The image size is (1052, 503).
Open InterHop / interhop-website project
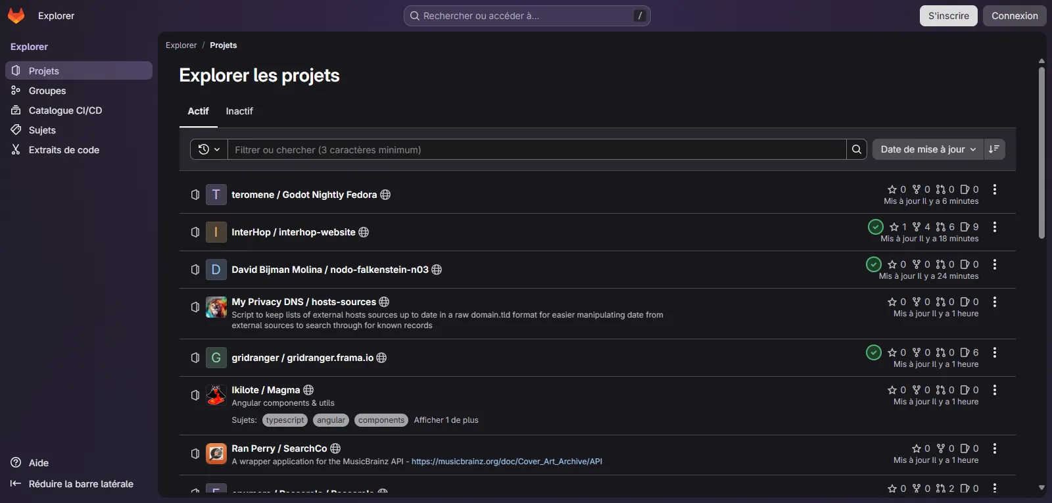(293, 232)
